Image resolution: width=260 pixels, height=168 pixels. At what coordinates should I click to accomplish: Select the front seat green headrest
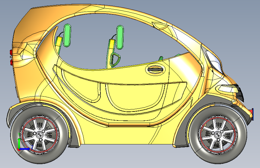[120, 37]
